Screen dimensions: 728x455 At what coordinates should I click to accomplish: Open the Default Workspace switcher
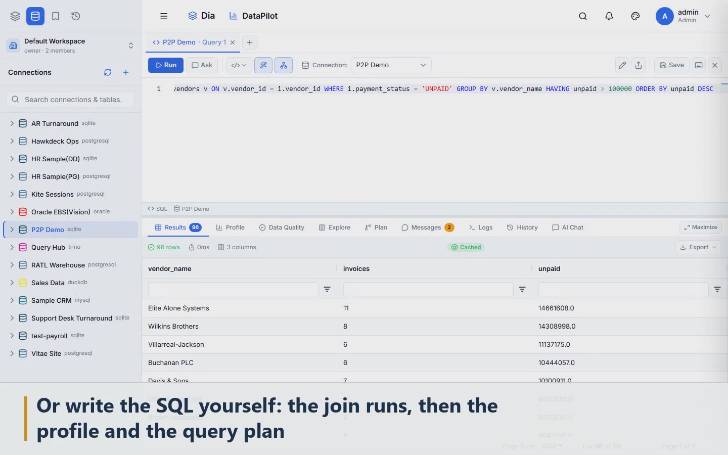(x=70, y=45)
